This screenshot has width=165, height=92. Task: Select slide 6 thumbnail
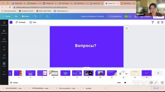click(x=54, y=73)
